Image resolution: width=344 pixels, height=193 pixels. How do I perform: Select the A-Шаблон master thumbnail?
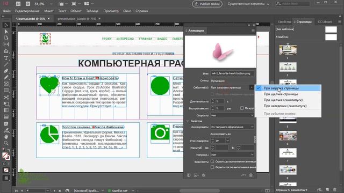[x=331, y=37]
